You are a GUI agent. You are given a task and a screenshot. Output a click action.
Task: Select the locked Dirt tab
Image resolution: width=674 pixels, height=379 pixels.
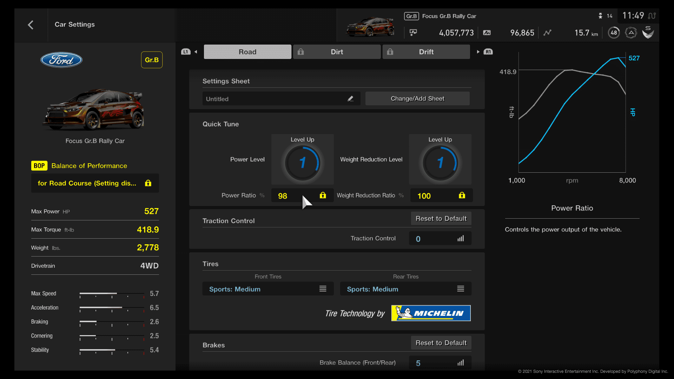click(x=337, y=52)
